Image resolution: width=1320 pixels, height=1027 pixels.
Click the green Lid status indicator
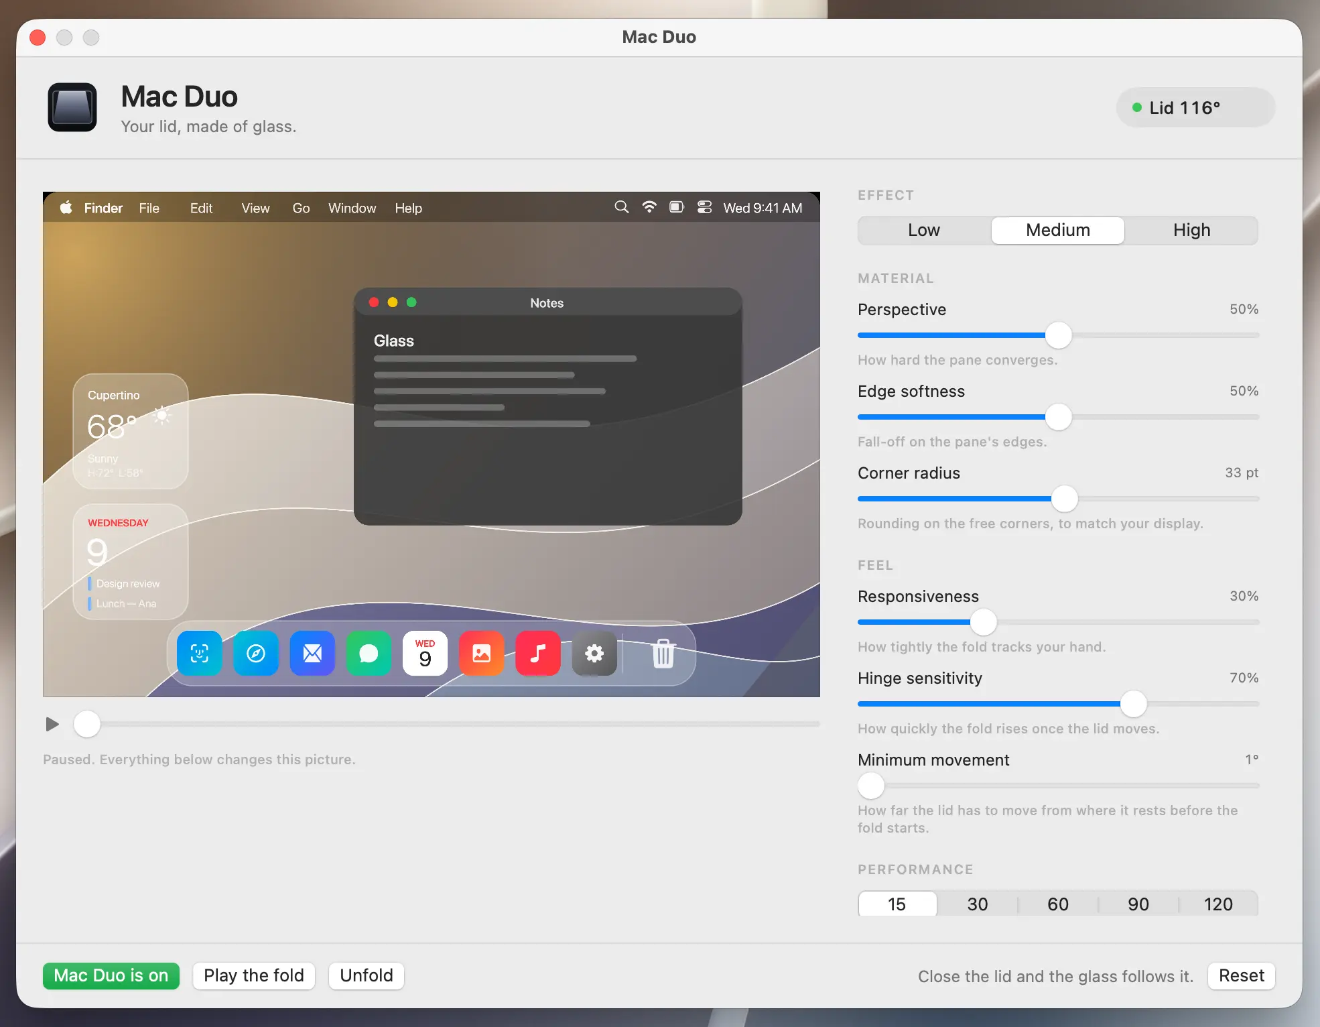click(1137, 107)
